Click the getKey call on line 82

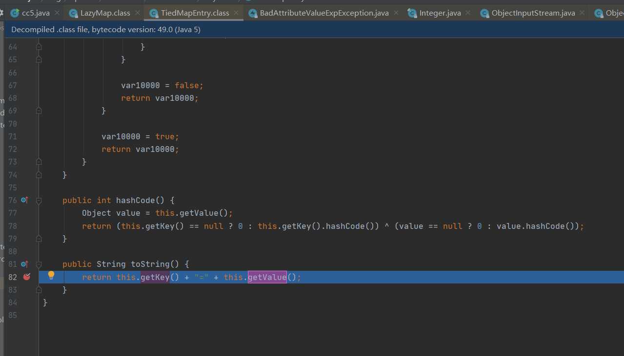click(x=155, y=277)
